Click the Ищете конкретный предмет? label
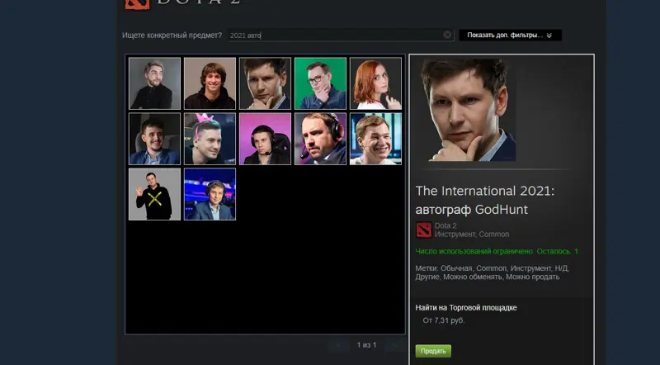Image resolution: width=660 pixels, height=365 pixels. pyautogui.click(x=172, y=36)
